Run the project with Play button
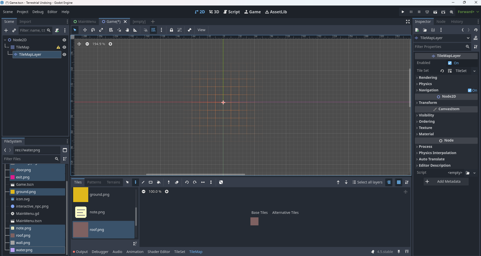The height and width of the screenshot is (256, 481). tap(403, 12)
